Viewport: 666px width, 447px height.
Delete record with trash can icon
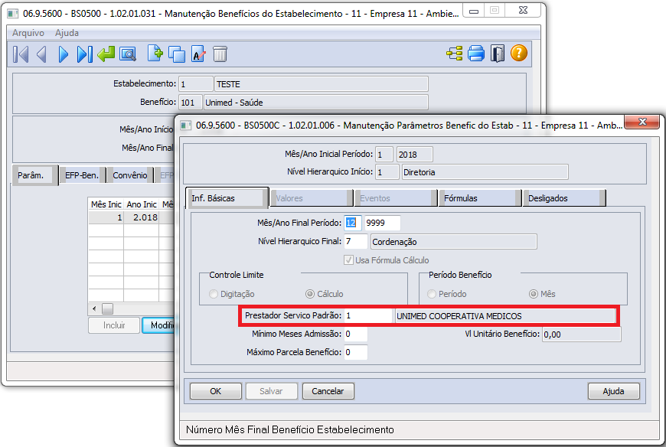tap(220, 54)
